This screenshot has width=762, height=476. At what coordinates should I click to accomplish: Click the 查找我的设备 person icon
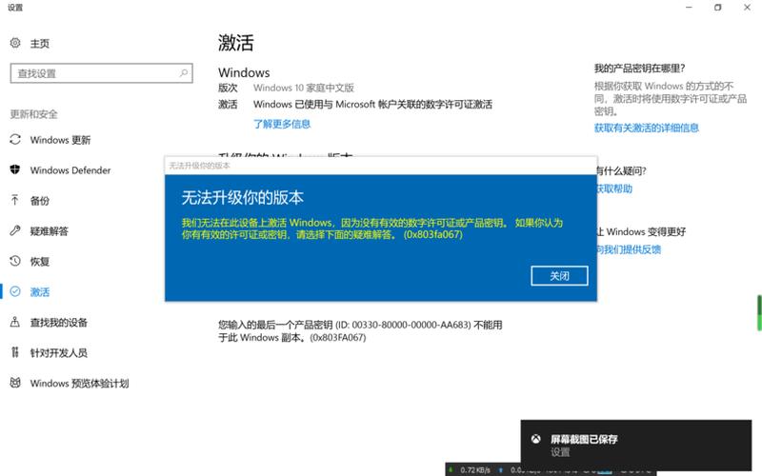pos(15,322)
